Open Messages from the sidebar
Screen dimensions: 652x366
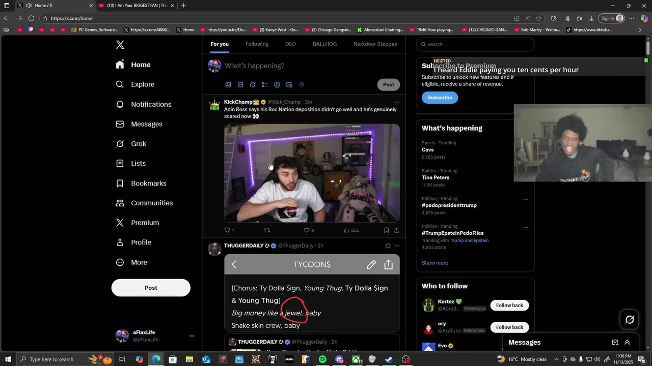coord(140,124)
